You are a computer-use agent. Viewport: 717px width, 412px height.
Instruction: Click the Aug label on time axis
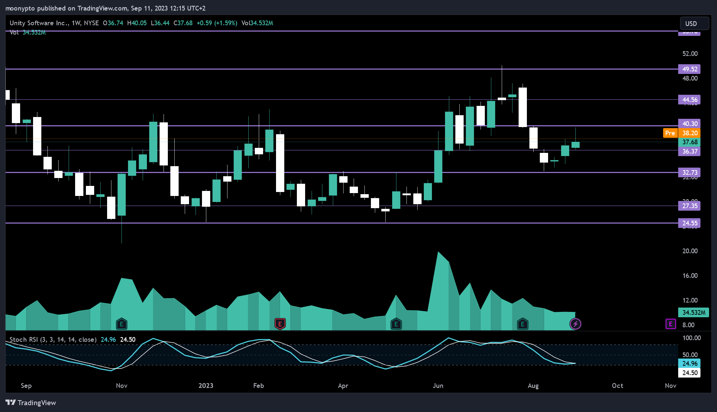pyautogui.click(x=533, y=386)
